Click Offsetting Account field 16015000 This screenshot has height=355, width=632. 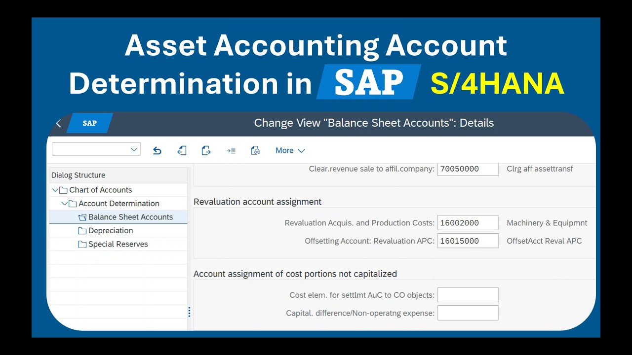click(x=468, y=241)
